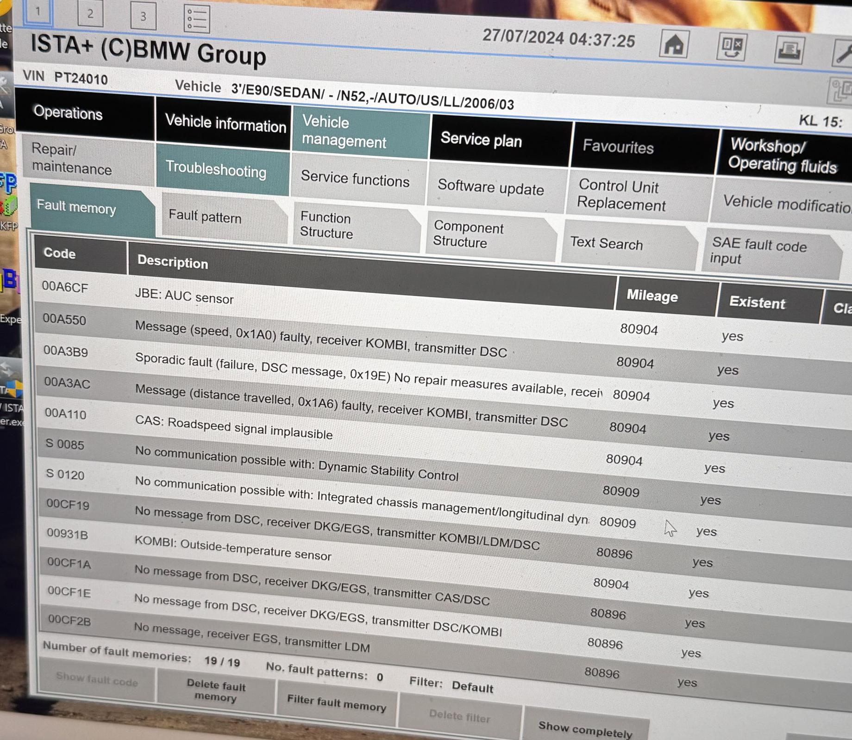The image size is (852, 740).
Task: Open SAE fault code input tab
Action: pos(759,251)
